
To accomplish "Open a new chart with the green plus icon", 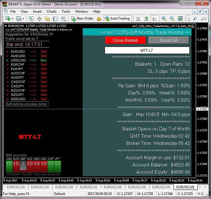I will 8,19.
